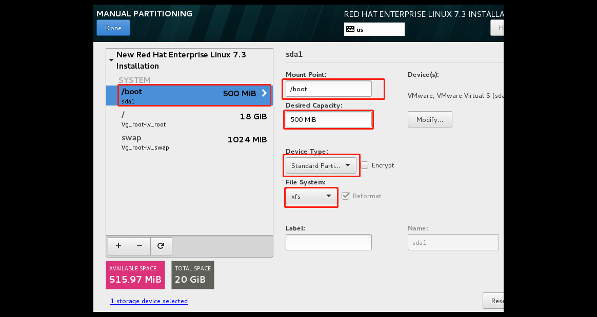Viewport: 597px width, 317px height.
Task: Enable the Encrypt checkbox
Action: (364, 165)
